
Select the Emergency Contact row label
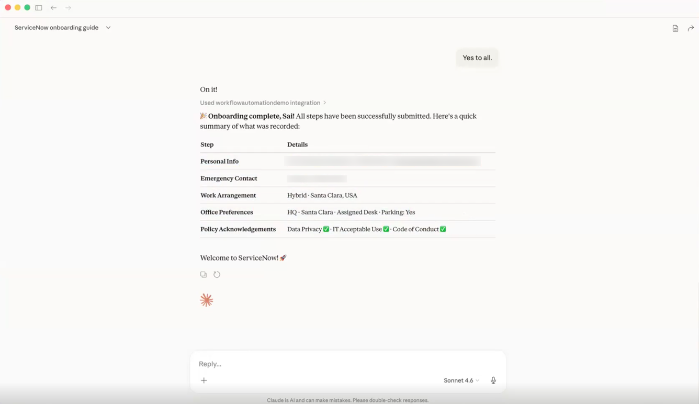click(229, 178)
